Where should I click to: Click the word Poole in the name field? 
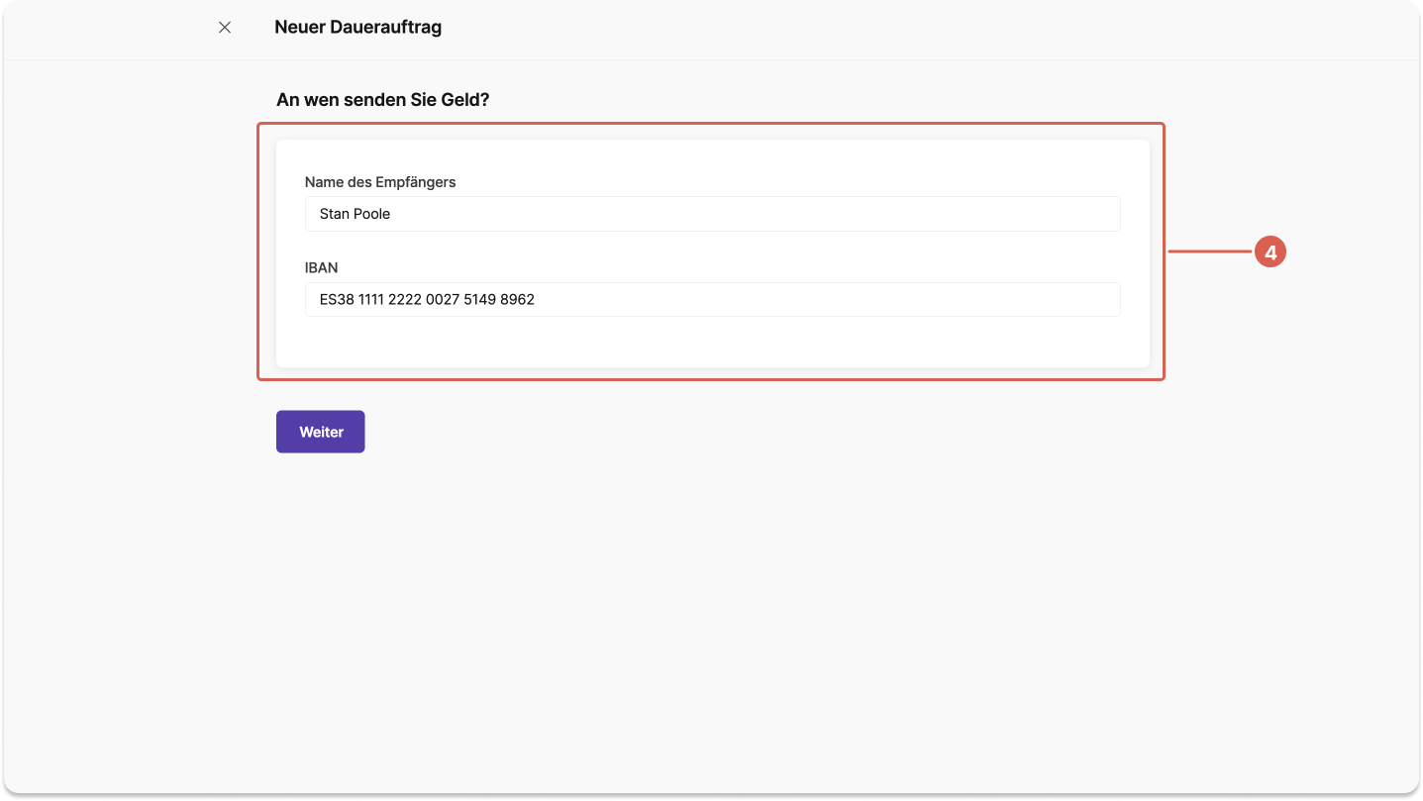[x=371, y=214]
